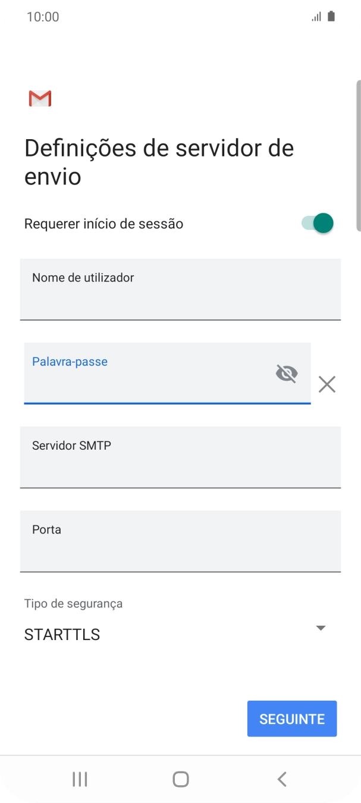Expand the STARTTLS security options
The height and width of the screenshot is (803, 361).
click(320, 628)
